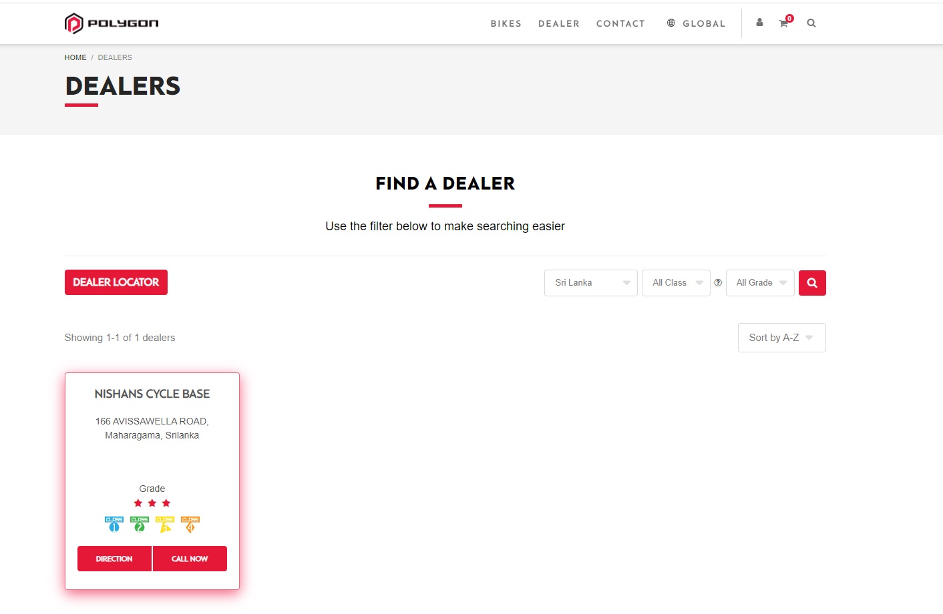
Task: Click the header search magnifier icon
Action: (x=811, y=23)
